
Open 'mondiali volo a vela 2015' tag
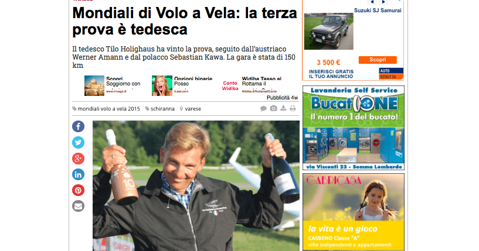pos(106,109)
